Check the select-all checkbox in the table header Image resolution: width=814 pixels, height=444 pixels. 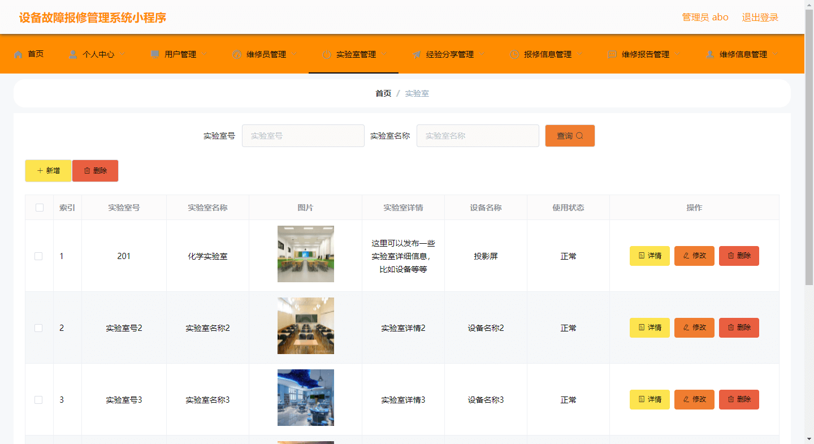[38, 208]
